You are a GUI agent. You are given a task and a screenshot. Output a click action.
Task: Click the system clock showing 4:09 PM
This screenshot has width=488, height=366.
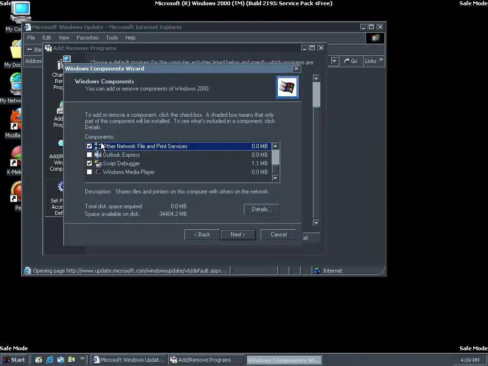click(469, 360)
